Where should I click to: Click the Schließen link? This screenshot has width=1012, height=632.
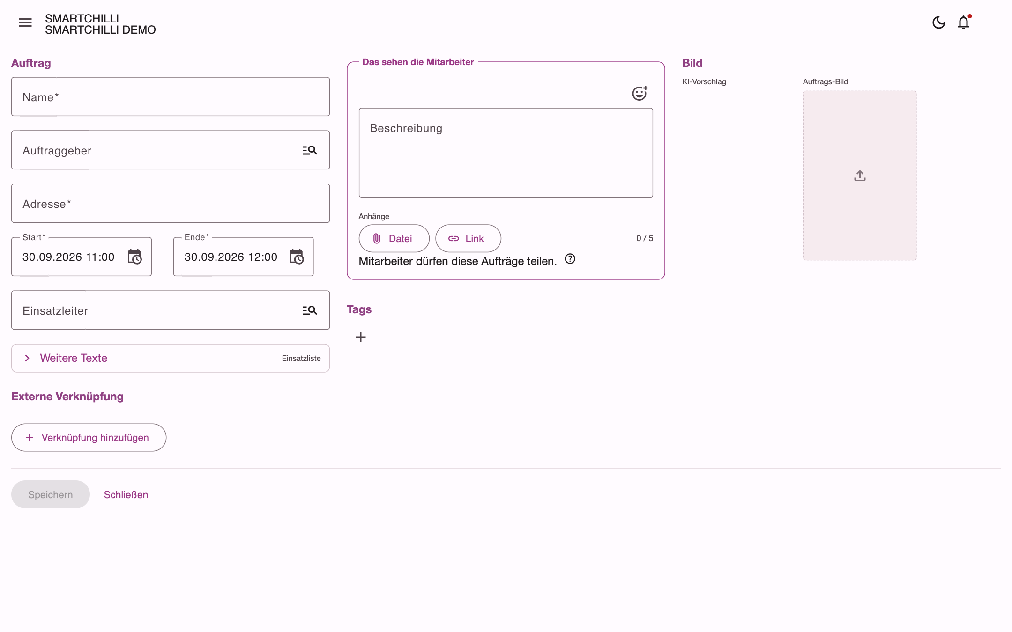pos(126,495)
